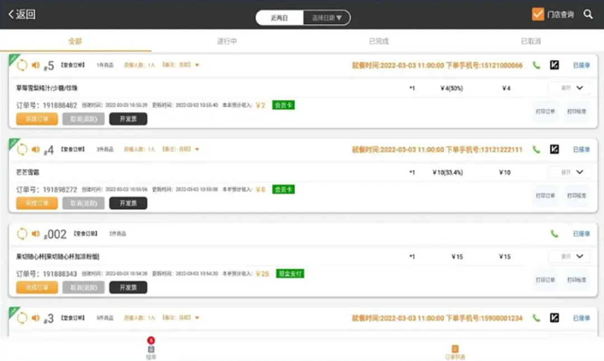Open the 选择日期 date dropdown
604x361 pixels.
pyautogui.click(x=327, y=18)
